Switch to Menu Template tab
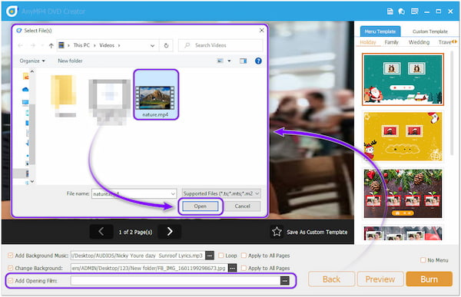Viewport: 461px width, 297px height. pyautogui.click(x=380, y=31)
